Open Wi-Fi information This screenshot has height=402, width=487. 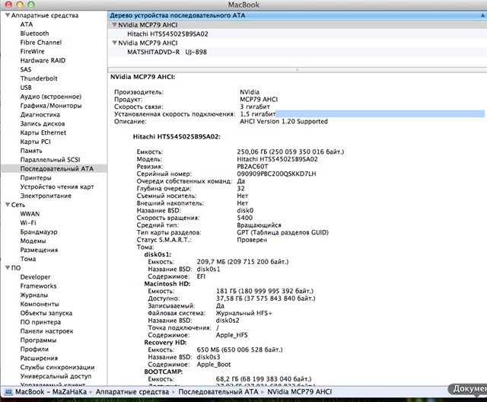point(28,223)
